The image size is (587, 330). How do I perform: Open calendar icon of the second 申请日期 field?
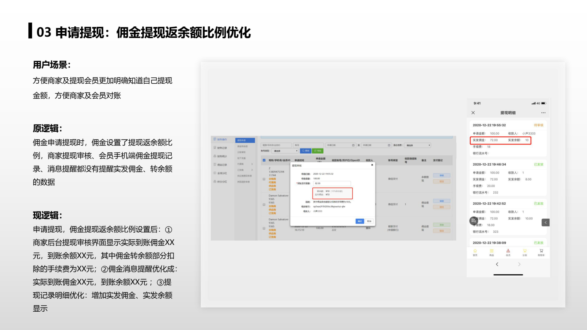389,145
